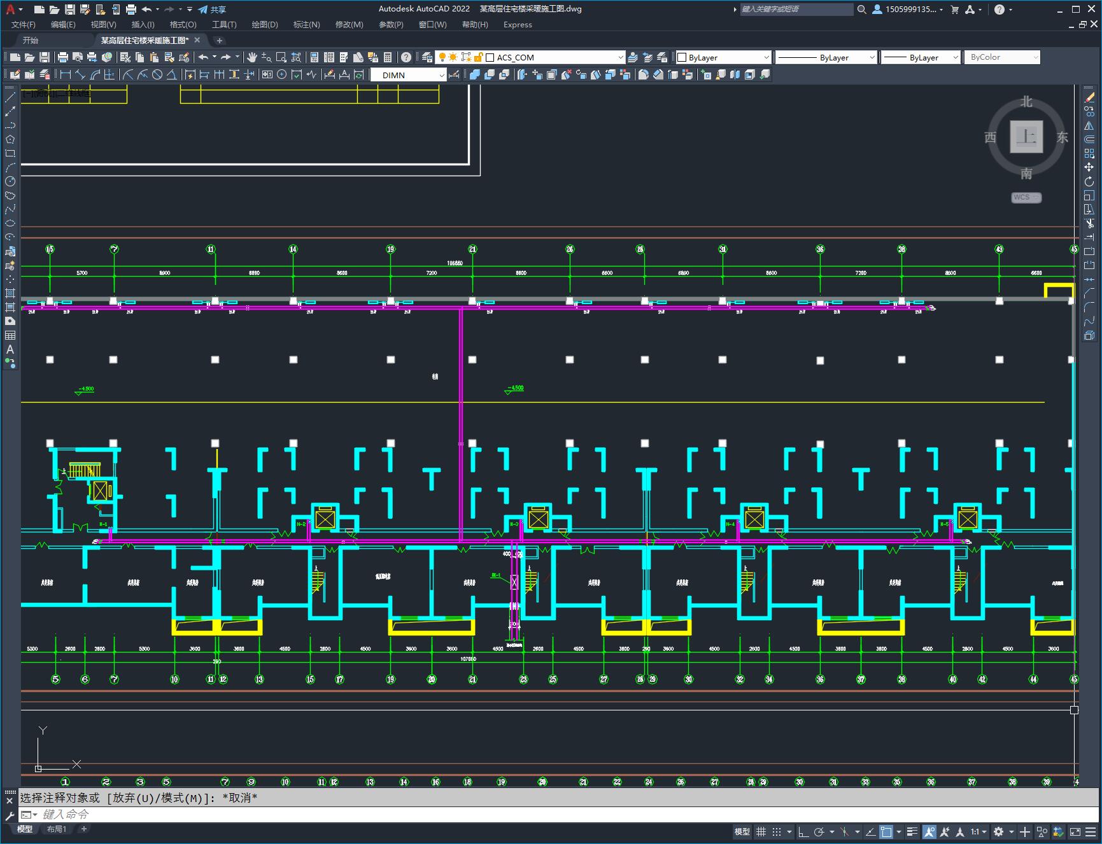Toggle Clean Screen mode
The image size is (1102, 844).
click(x=1075, y=832)
